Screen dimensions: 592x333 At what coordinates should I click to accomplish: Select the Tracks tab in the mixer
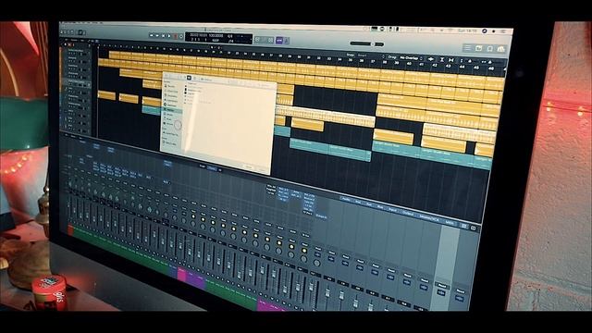212,168
